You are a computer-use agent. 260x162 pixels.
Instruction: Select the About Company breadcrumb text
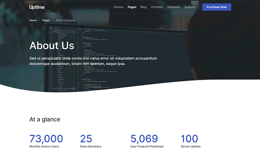pyautogui.click(x=65, y=20)
